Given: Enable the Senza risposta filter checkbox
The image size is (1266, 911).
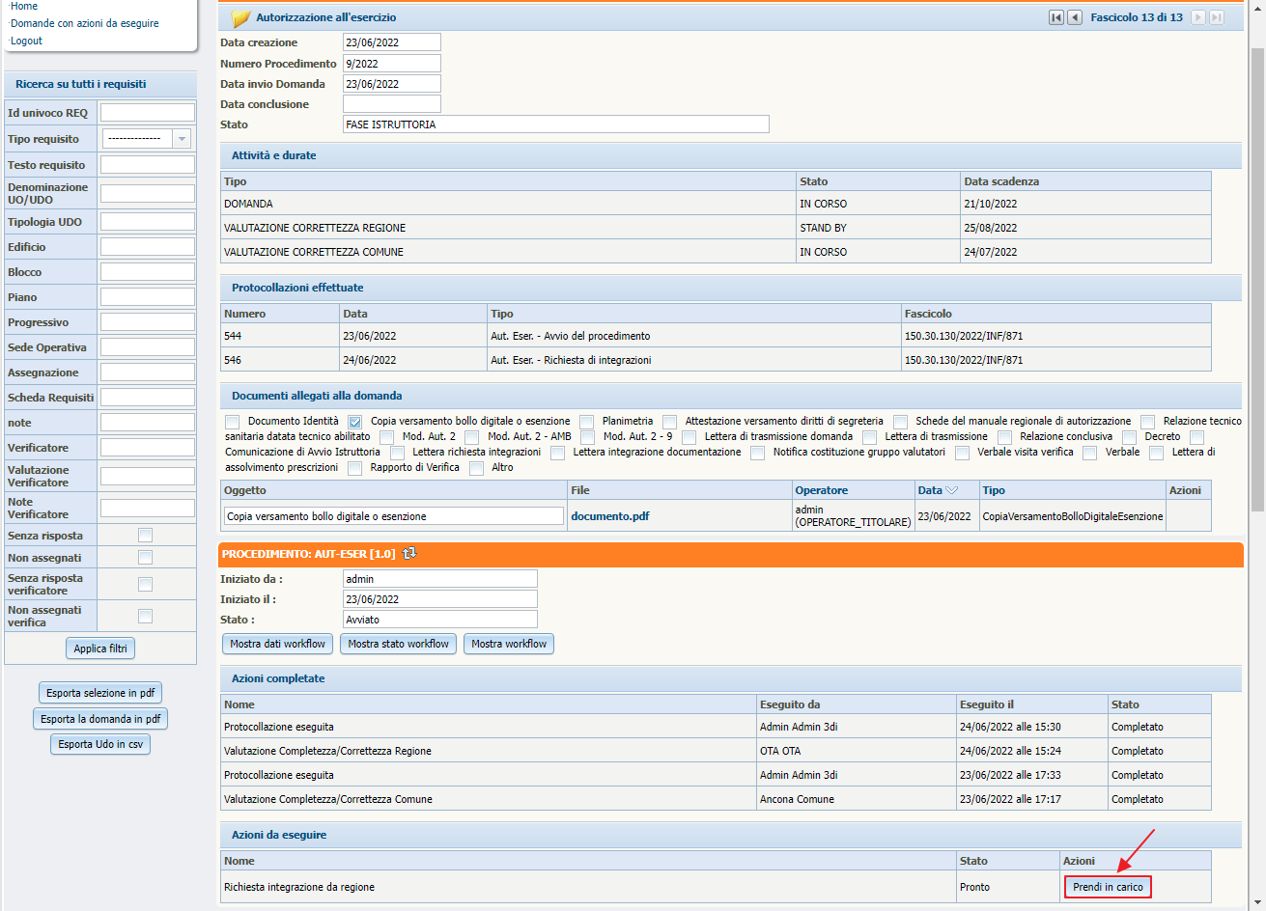Looking at the screenshot, I should tap(145, 536).
